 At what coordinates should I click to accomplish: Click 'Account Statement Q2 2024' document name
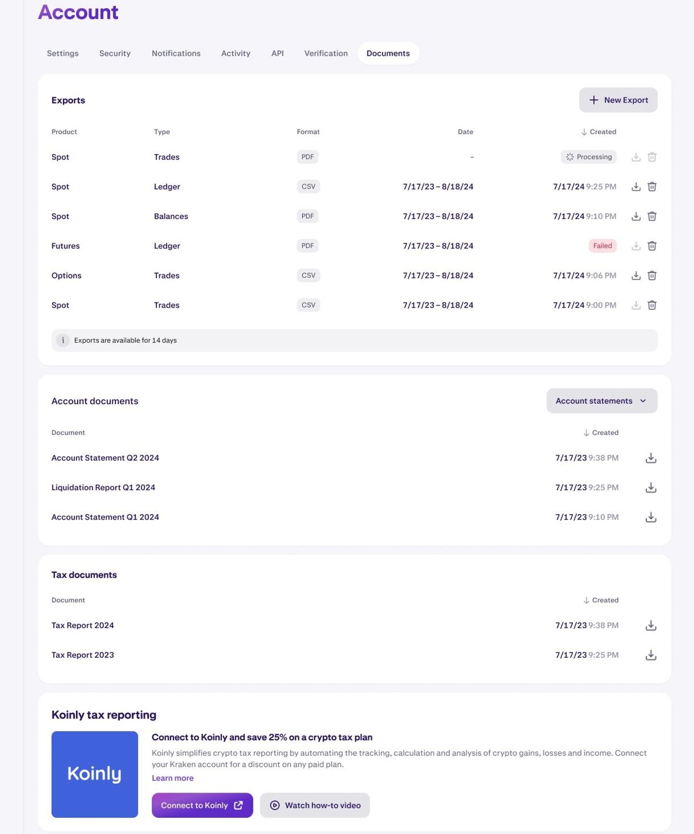pos(105,458)
